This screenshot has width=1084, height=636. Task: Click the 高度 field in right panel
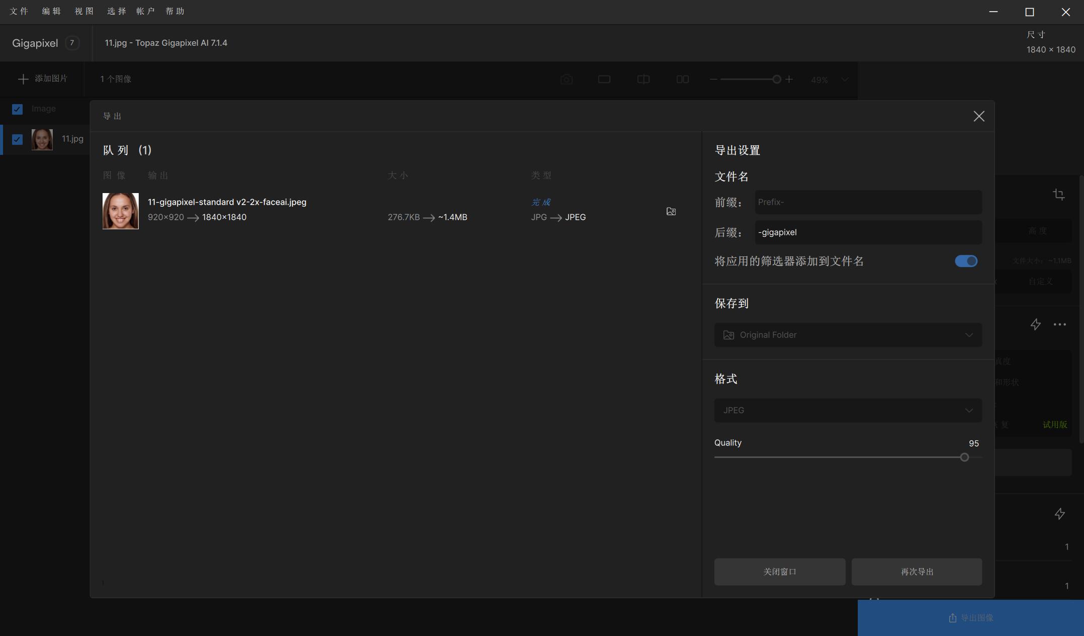coord(1037,231)
